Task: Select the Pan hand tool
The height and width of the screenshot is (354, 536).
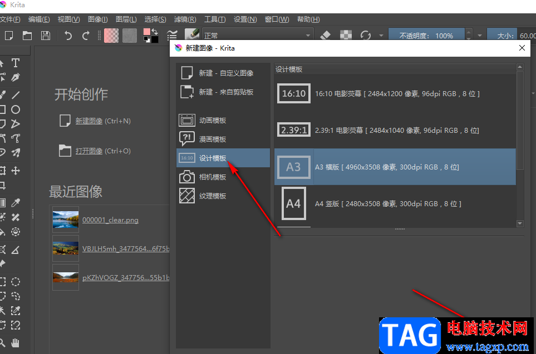Action: coord(16,343)
